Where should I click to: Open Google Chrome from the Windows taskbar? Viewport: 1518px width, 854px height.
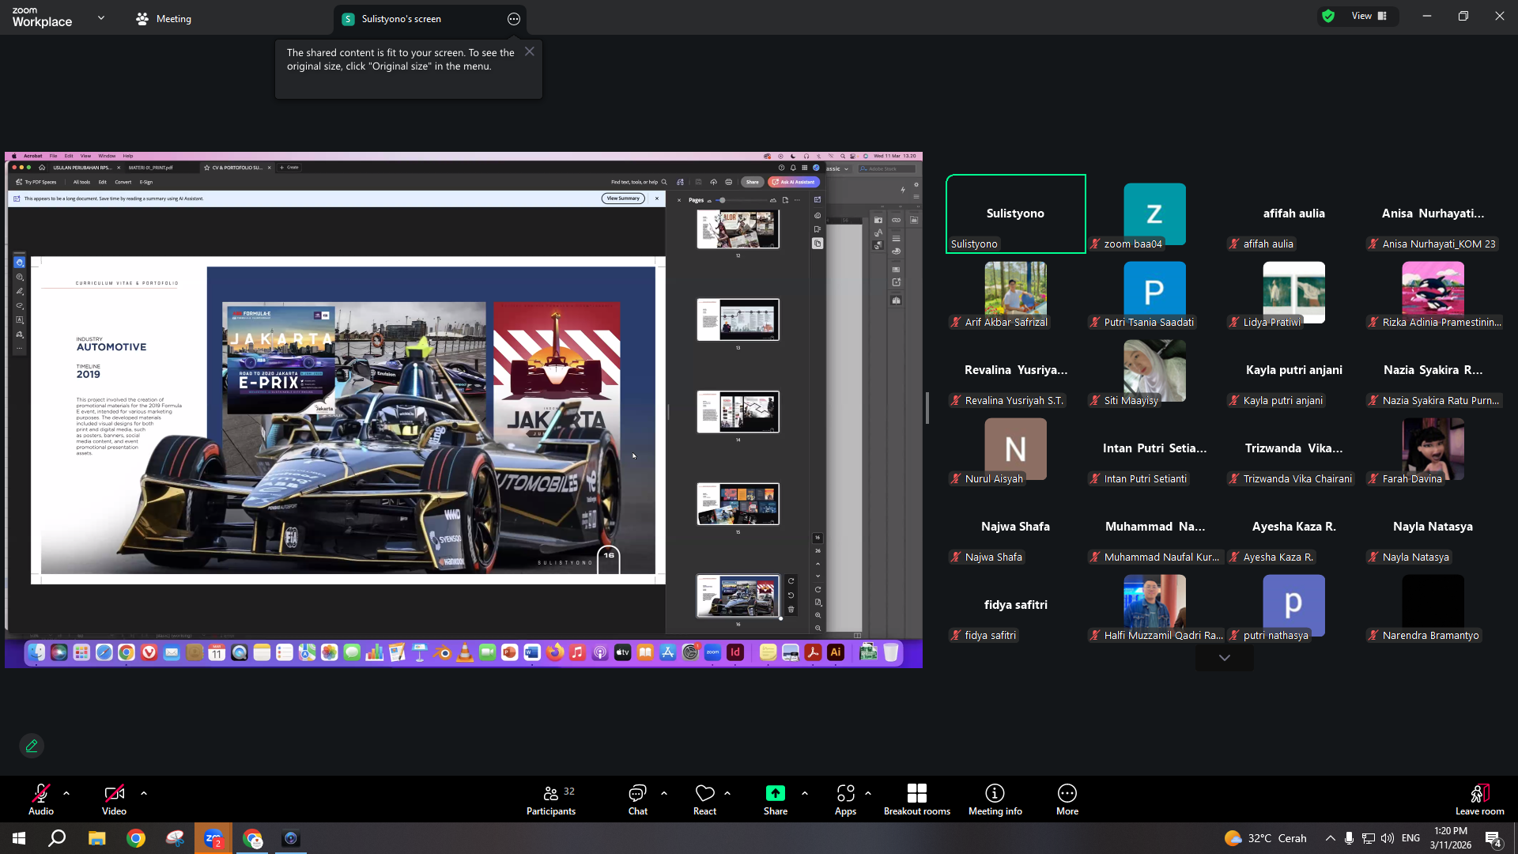[x=136, y=838]
